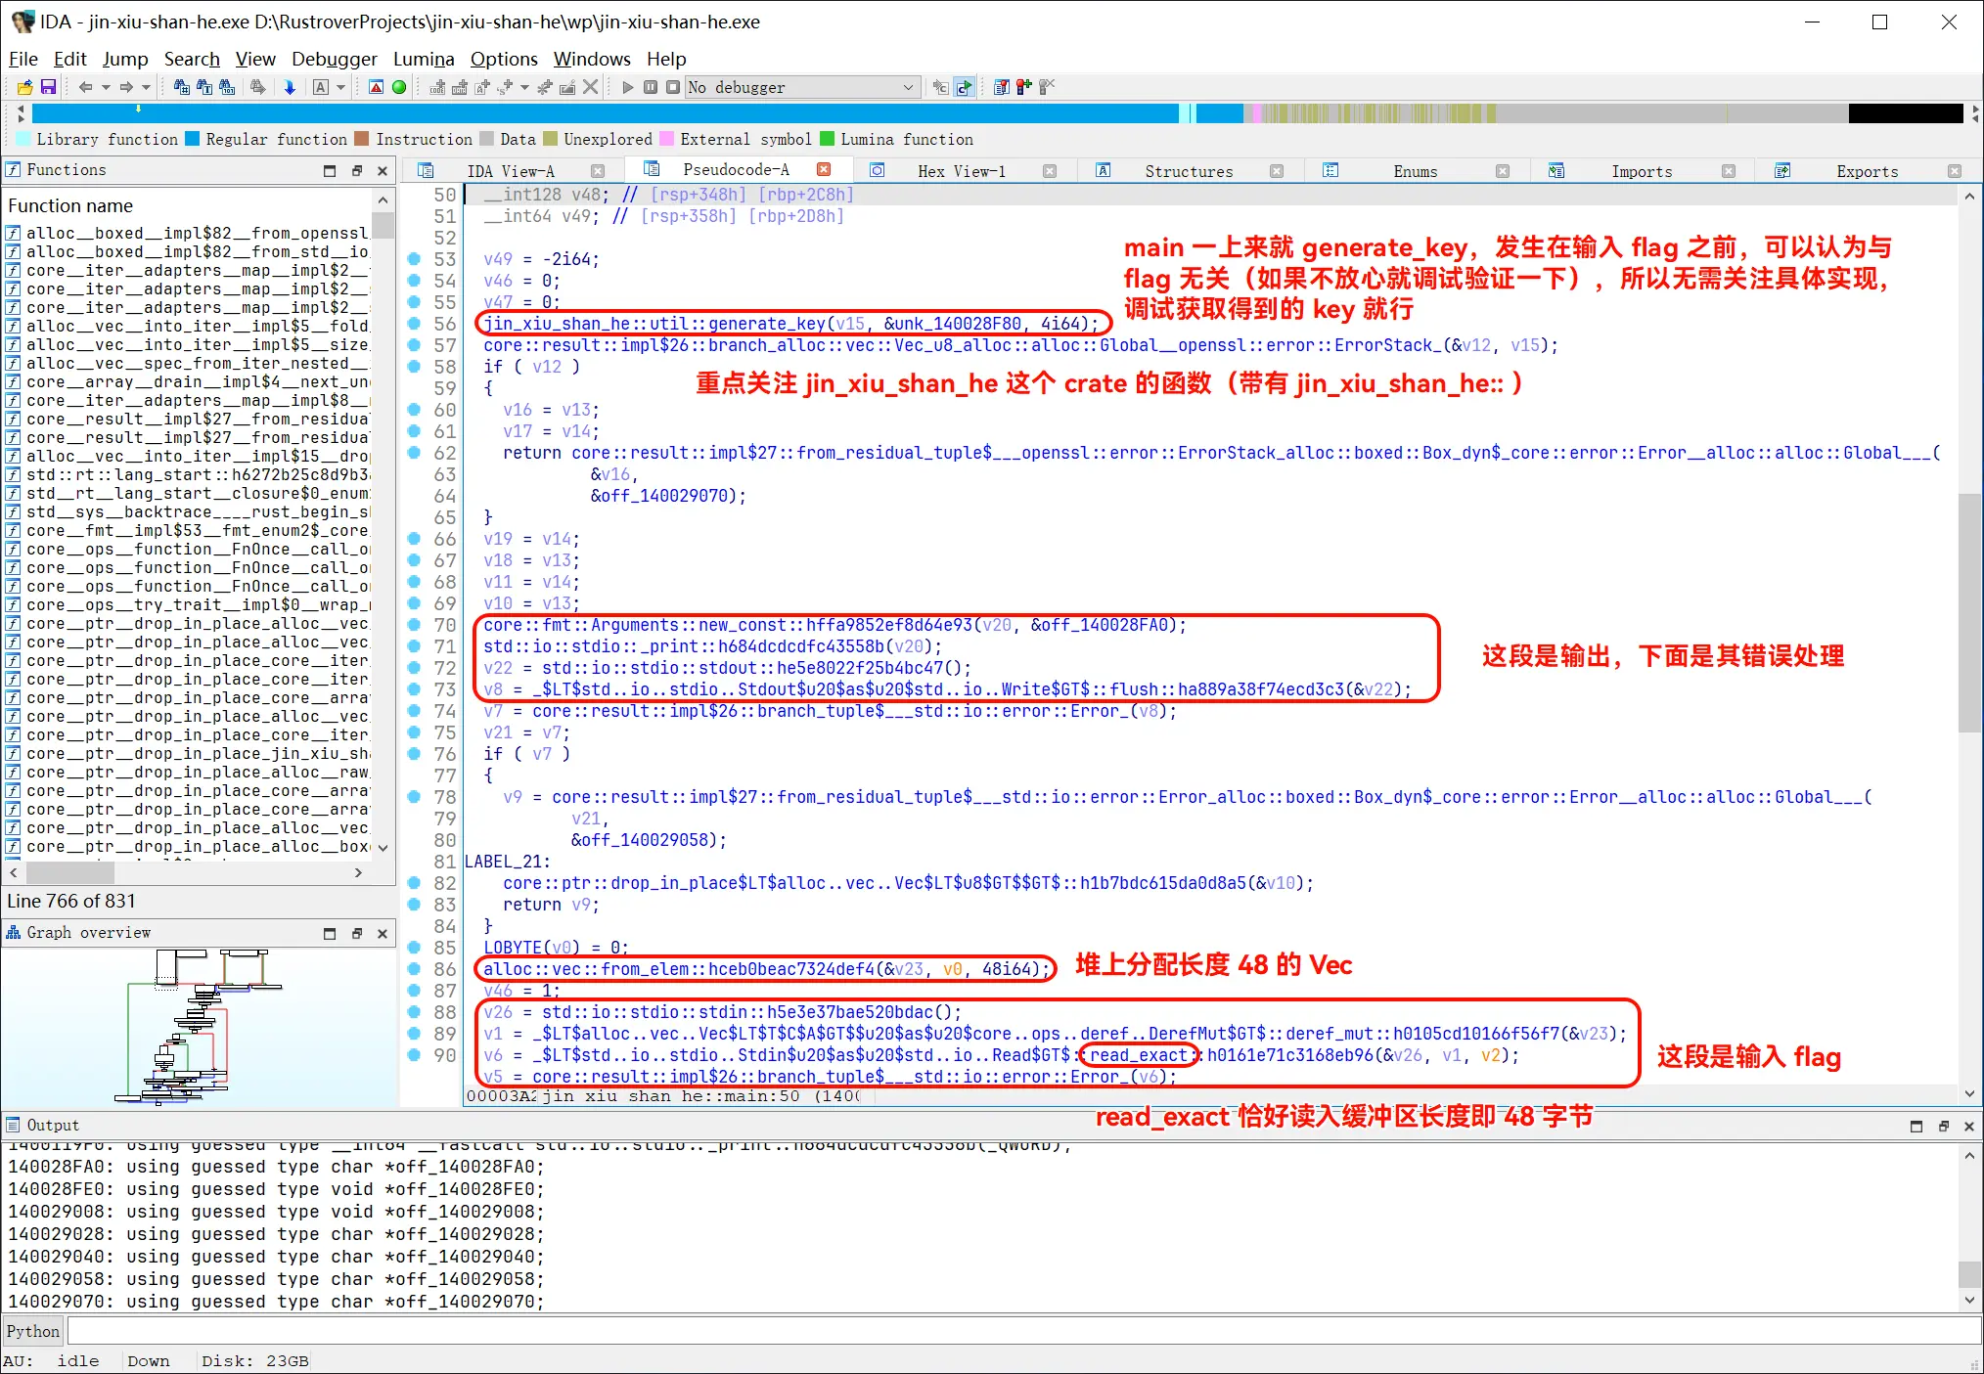Open the Debugger menu
This screenshot has height=1374, width=1984.
(334, 59)
